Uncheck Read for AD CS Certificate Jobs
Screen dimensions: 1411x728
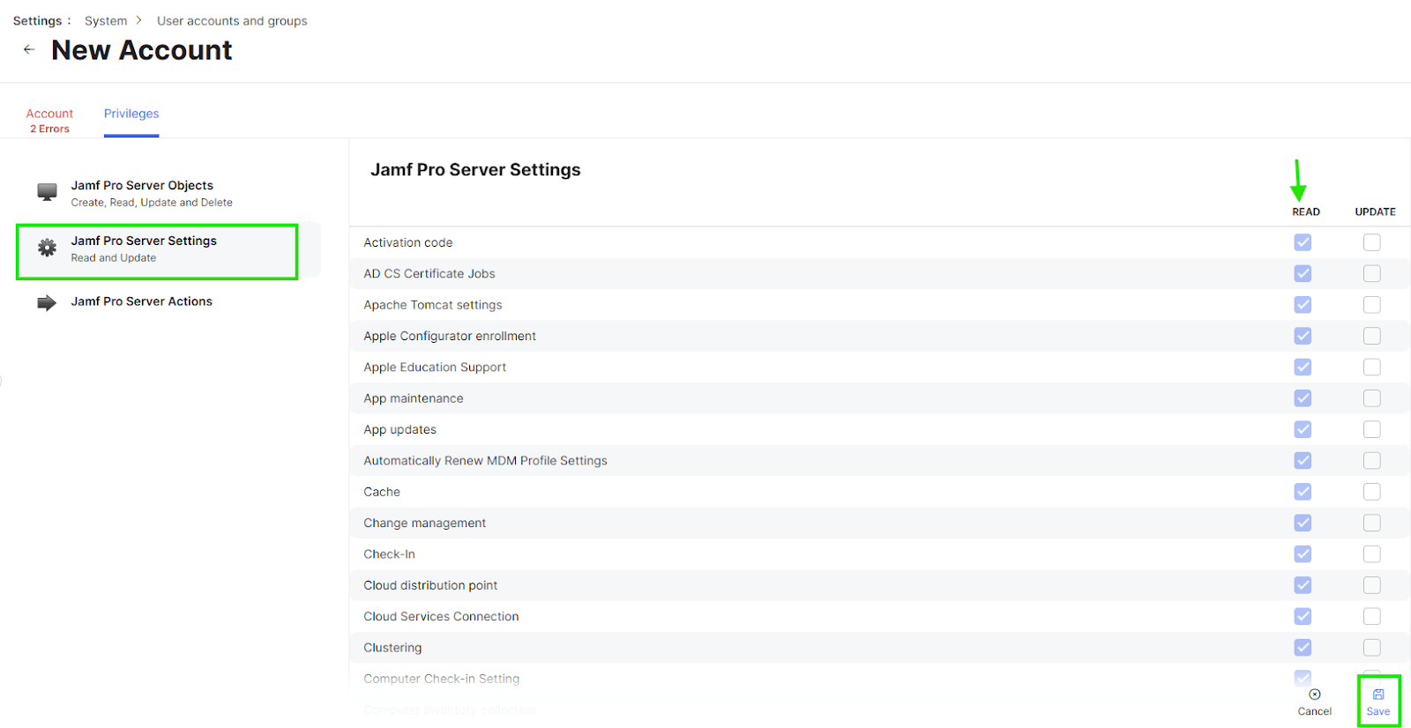(1303, 273)
